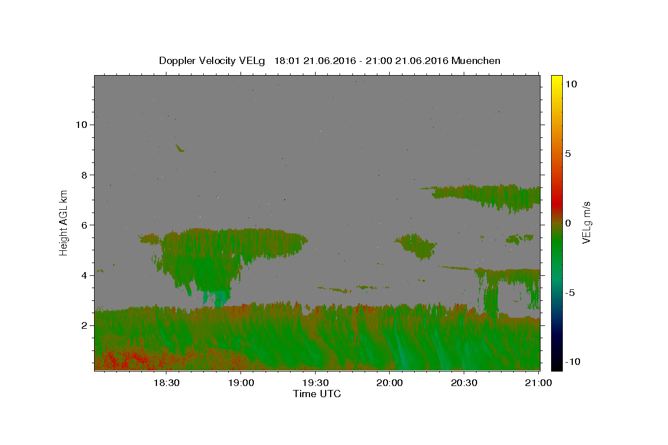Image resolution: width=668 pixels, height=445 pixels.
Task: Click the colorbar value '0'
Action: (x=568, y=223)
